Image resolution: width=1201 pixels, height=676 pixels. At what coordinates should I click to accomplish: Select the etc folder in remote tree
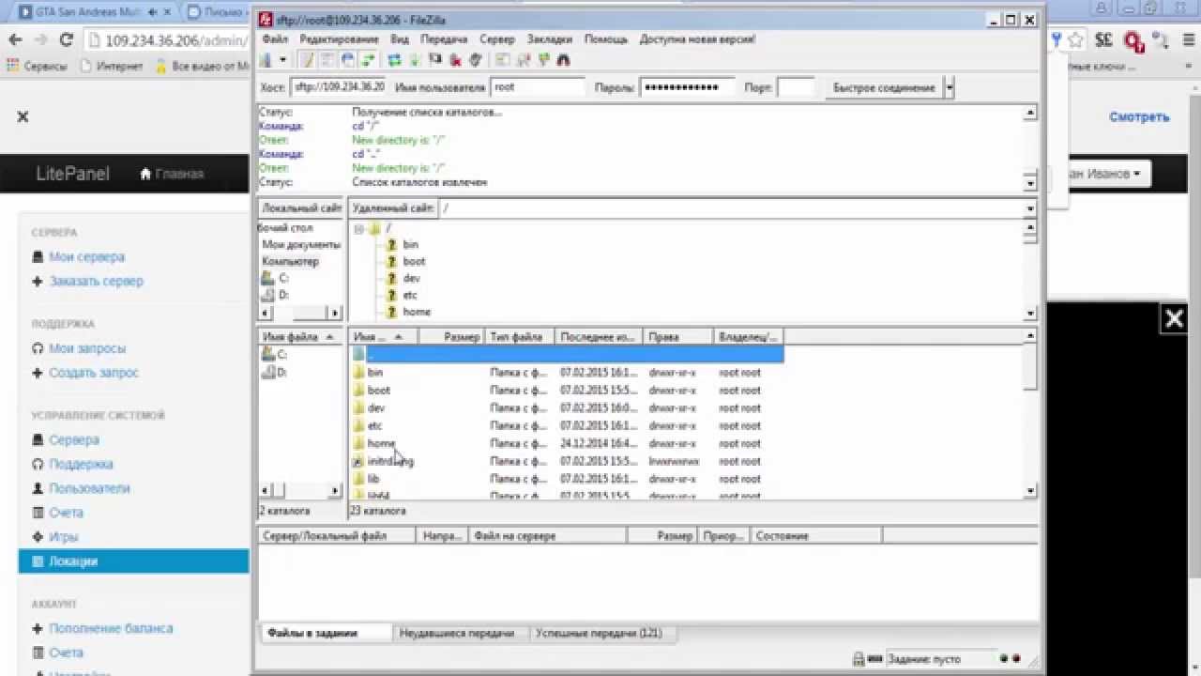(x=410, y=295)
